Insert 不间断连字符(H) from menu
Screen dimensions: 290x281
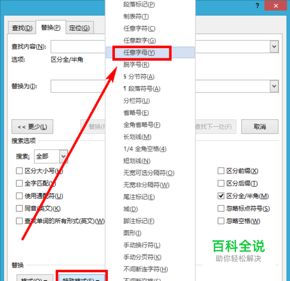[x=150, y=269]
